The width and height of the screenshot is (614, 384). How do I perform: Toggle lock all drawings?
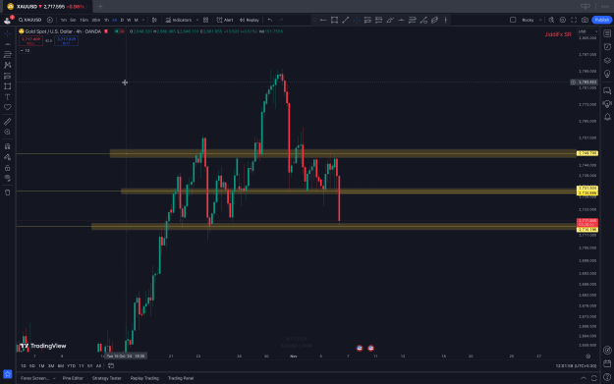pos(8,168)
